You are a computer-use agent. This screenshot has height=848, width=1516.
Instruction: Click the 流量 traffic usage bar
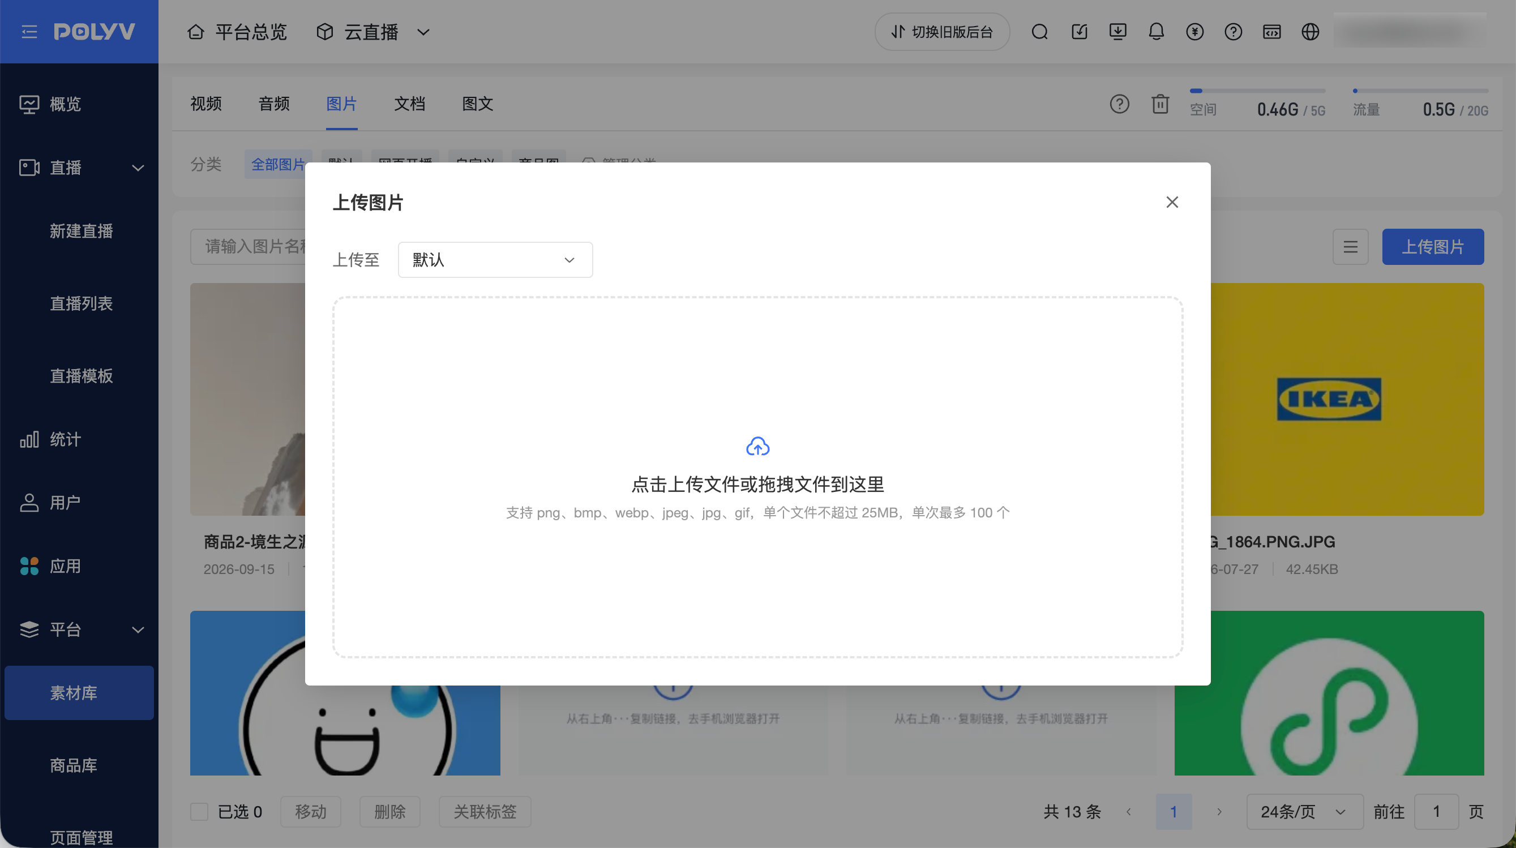pyautogui.click(x=1421, y=91)
